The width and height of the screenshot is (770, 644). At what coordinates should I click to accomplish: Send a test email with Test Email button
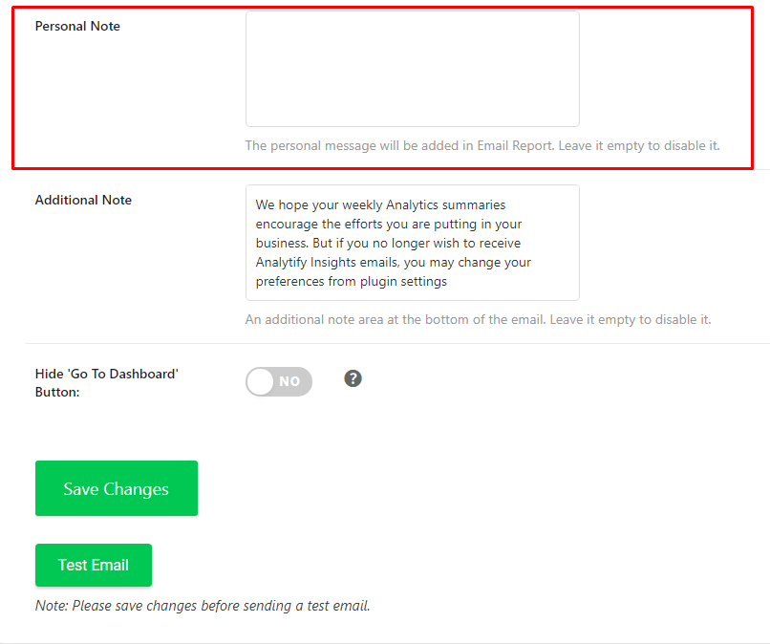94,565
